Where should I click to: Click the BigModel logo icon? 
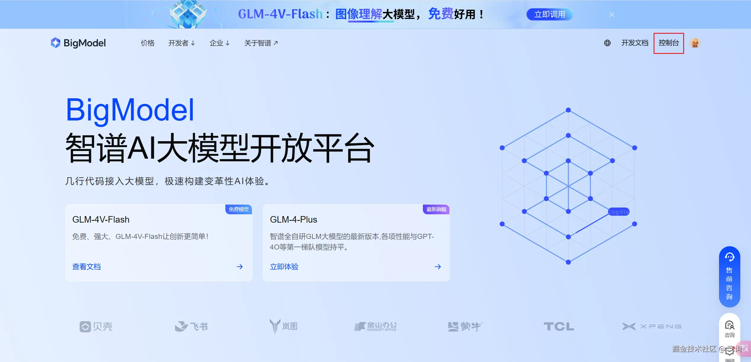click(x=55, y=43)
